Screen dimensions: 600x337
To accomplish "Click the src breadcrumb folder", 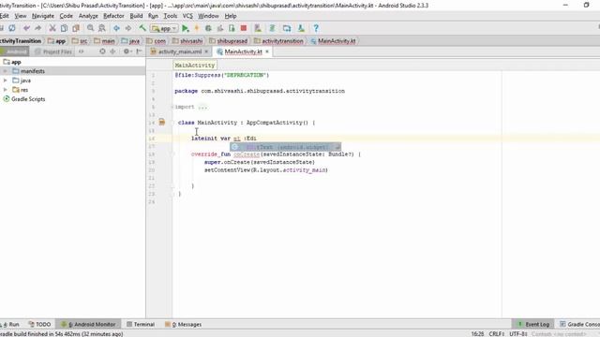I will pyautogui.click(x=80, y=41).
